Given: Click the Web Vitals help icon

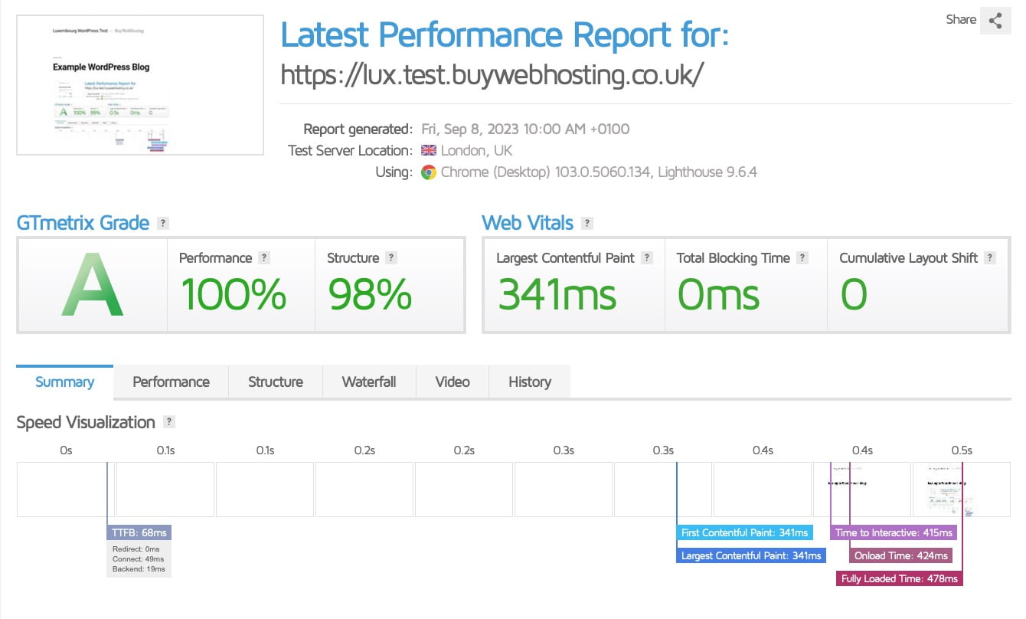Looking at the screenshot, I should [587, 223].
